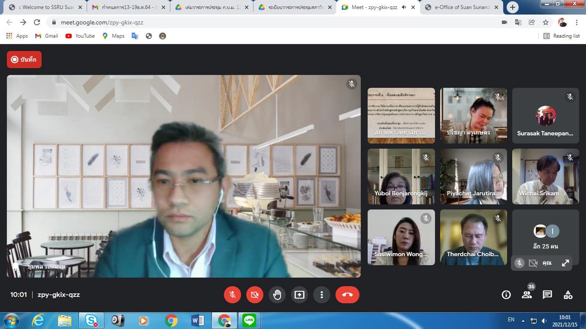Click the red recording indicator button
Image resolution: width=586 pixels, height=329 pixels.
pyautogui.click(x=24, y=60)
